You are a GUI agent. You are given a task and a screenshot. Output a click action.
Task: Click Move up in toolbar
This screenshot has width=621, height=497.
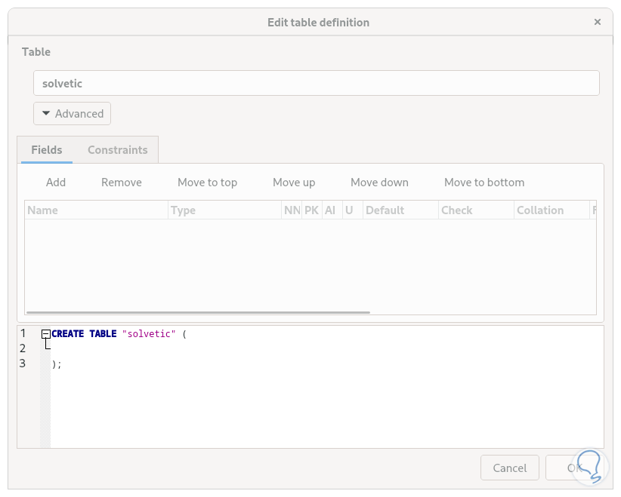(x=294, y=183)
